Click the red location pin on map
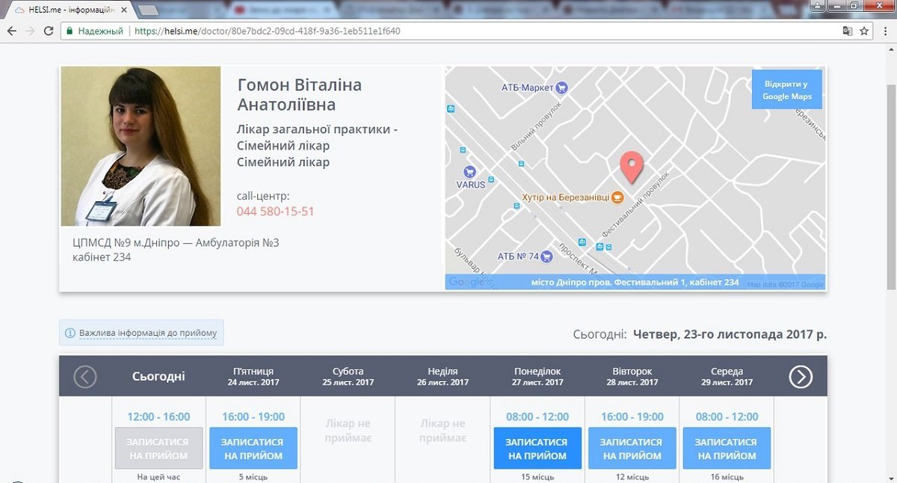The width and height of the screenshot is (897, 483). (632, 167)
